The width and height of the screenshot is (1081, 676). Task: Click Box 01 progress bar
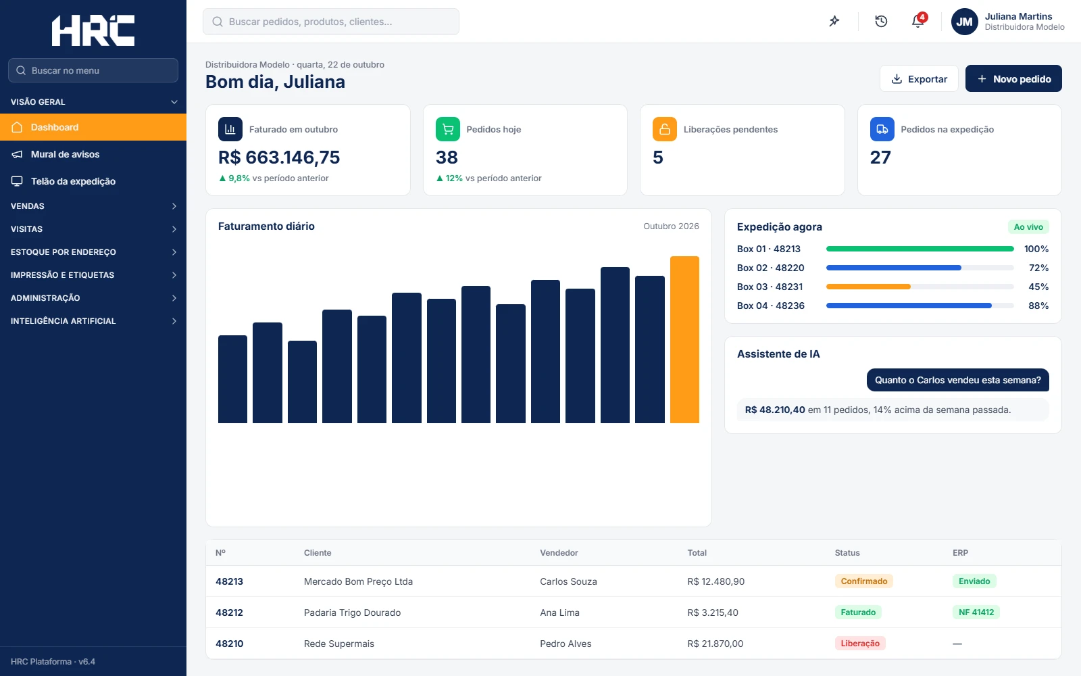(920, 249)
